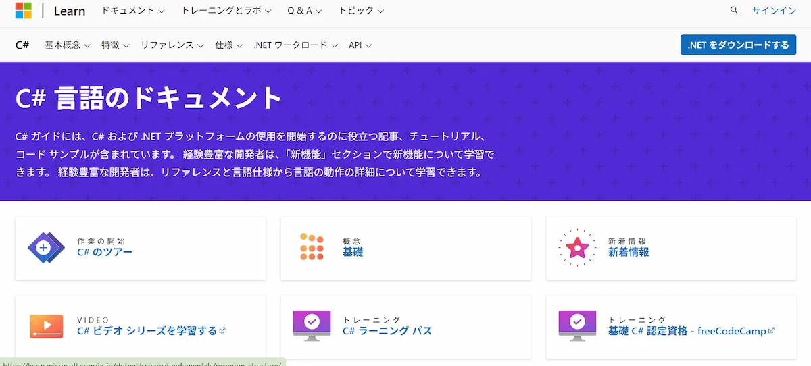Open the 特徴 dropdown menu
811x366 pixels.
click(115, 45)
